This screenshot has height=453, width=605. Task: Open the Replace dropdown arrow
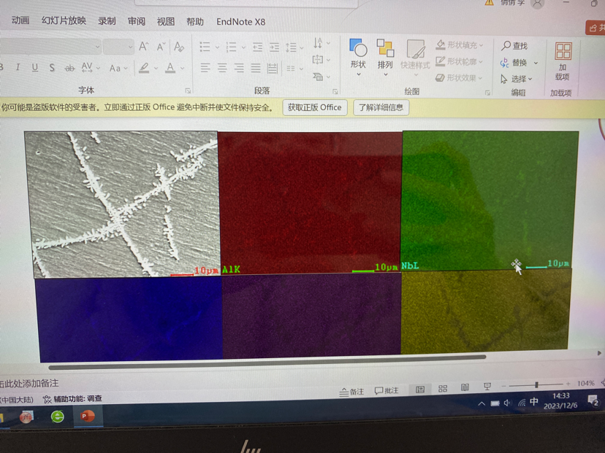tap(536, 63)
